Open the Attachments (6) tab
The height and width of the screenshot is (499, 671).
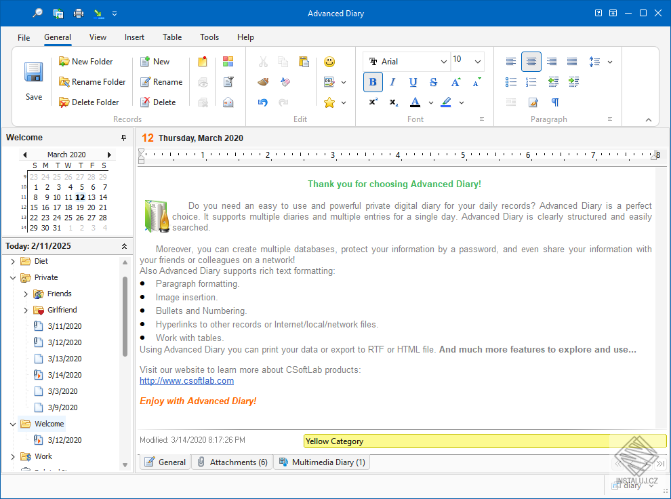point(232,462)
